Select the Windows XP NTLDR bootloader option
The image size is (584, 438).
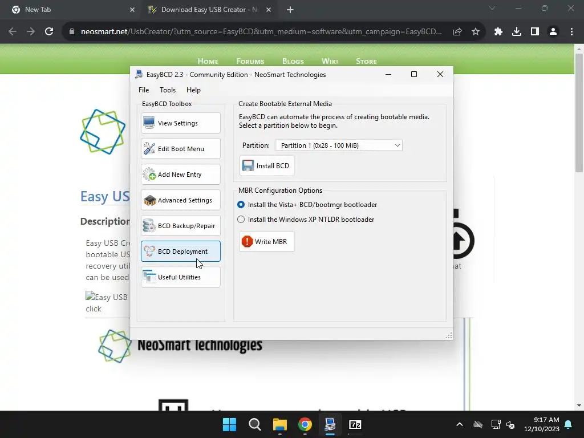click(x=241, y=220)
